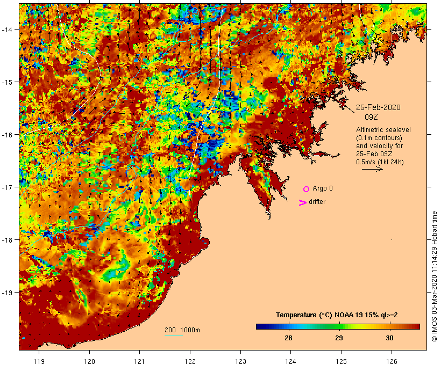Viewport: 441px width, 365px height.
Task: Click the '(0.1m contours)' text
Action: point(379,138)
